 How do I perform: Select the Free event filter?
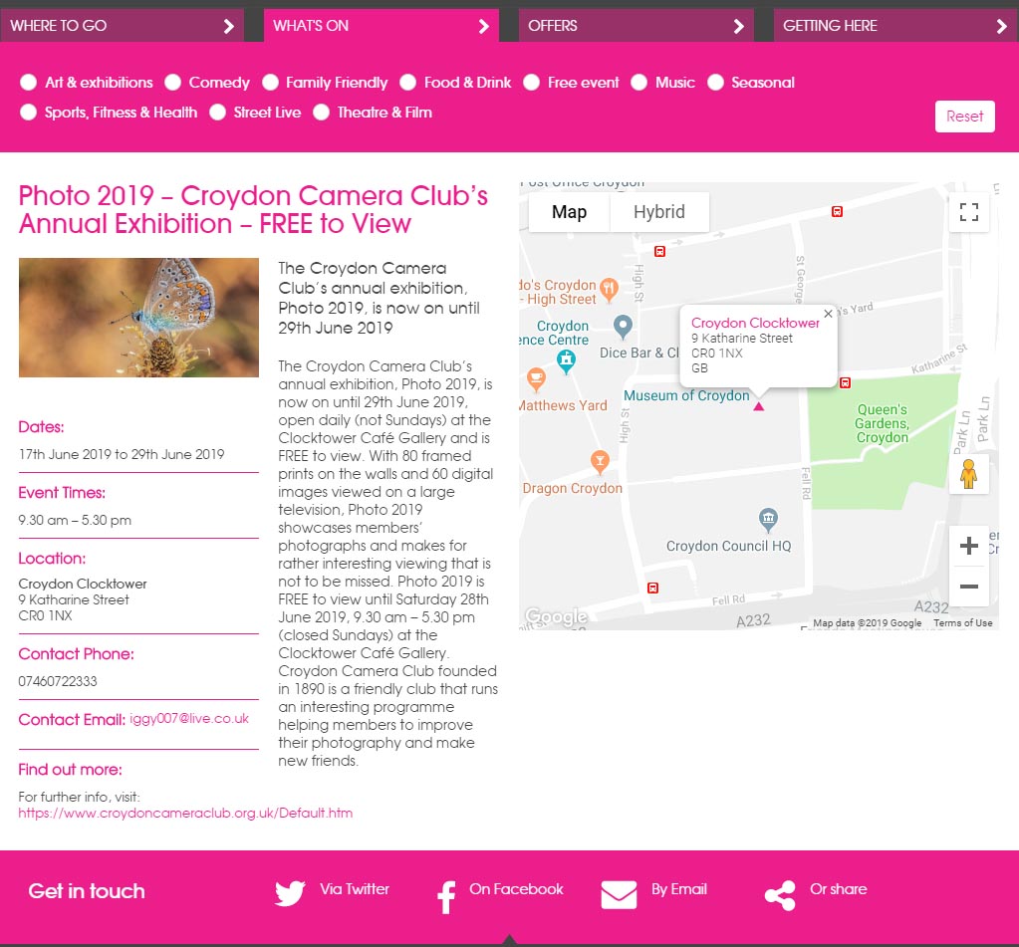pyautogui.click(x=532, y=83)
